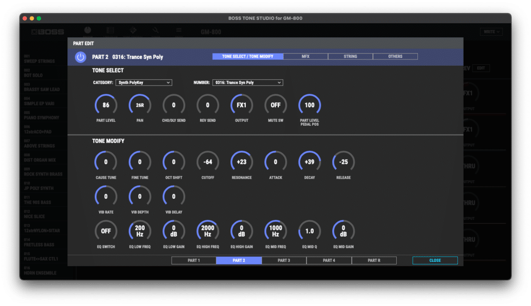Click the Fine Tune knob
The width and height of the screenshot is (531, 306).
[139, 162]
